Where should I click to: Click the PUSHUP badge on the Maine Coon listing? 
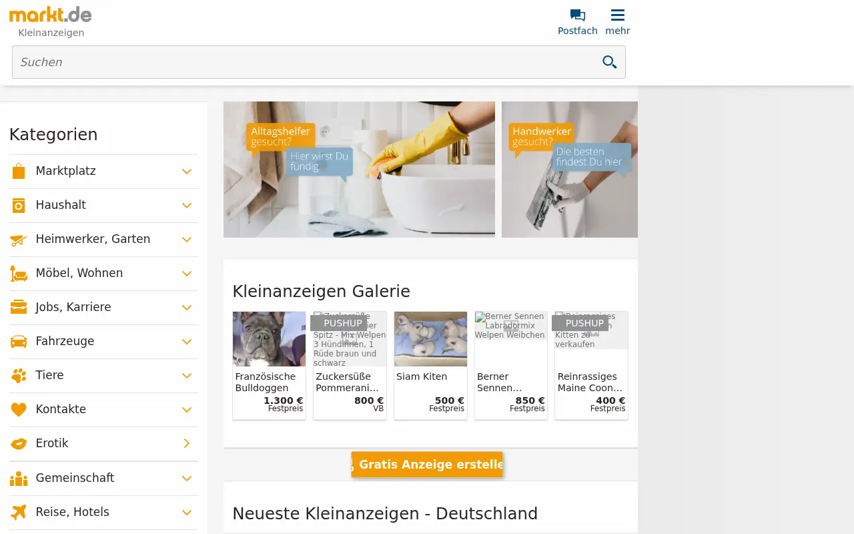[x=580, y=323]
